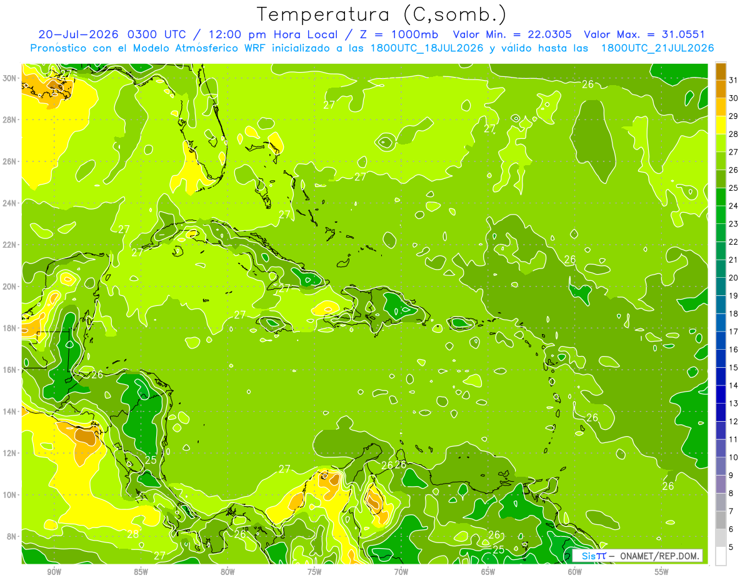This screenshot has width=750, height=580.
Task: Click the "90W" longitude axis label
Action: (54, 572)
